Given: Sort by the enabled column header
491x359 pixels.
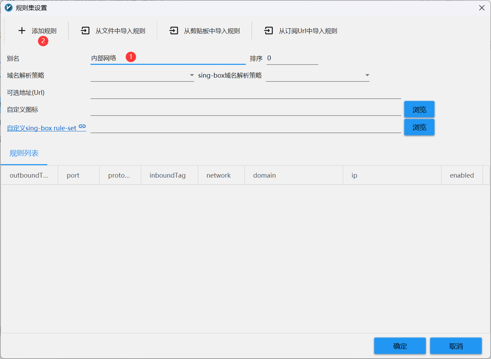Looking at the screenshot, I should tap(462, 175).
